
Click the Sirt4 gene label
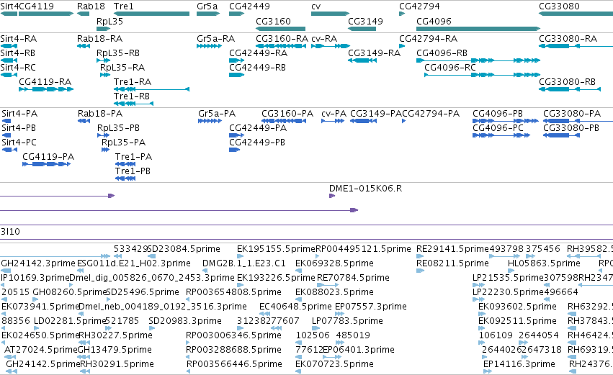pyautogui.click(x=9, y=6)
